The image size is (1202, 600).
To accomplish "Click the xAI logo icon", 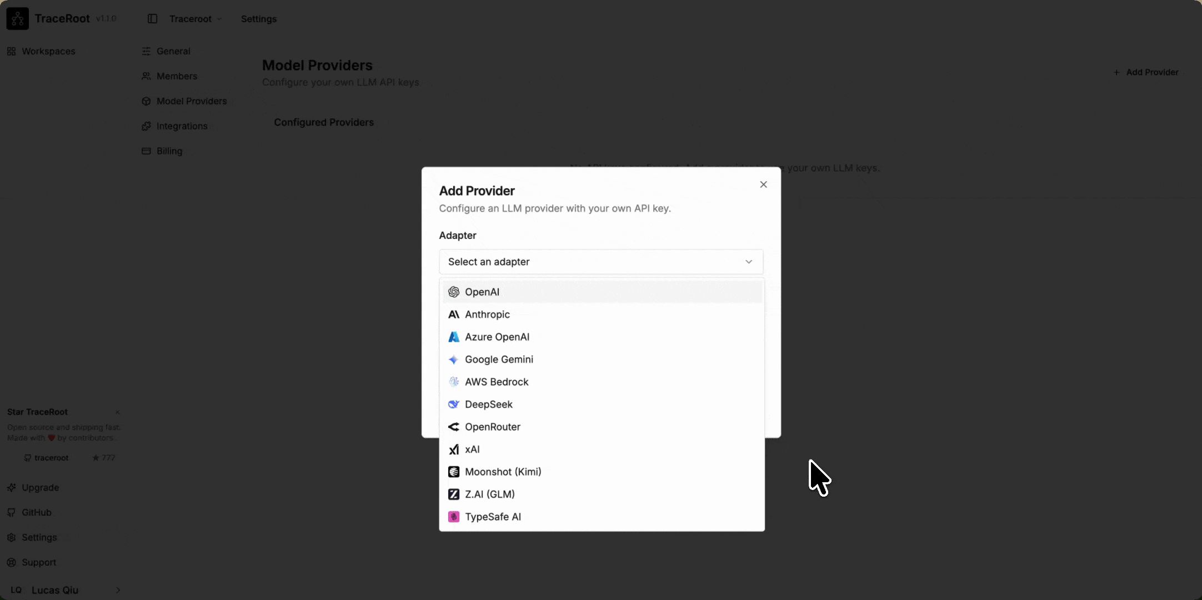I will [x=454, y=449].
